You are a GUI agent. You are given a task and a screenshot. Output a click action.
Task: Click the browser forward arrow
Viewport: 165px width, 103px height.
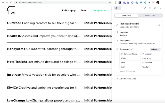[x=7, y=3]
